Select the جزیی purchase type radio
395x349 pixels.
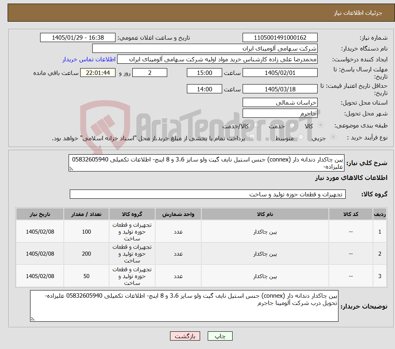pyautogui.click(x=333, y=137)
